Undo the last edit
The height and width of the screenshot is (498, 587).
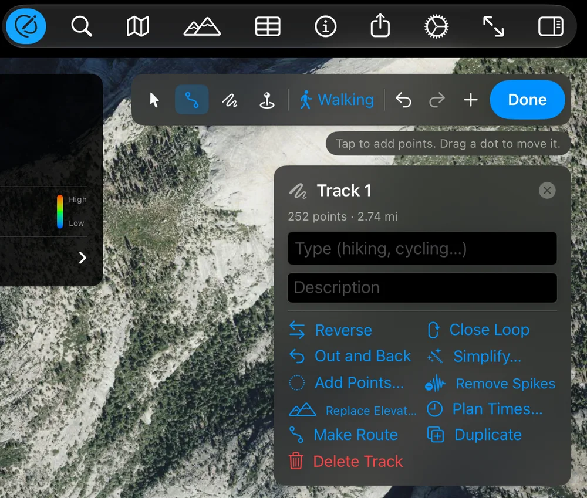403,100
